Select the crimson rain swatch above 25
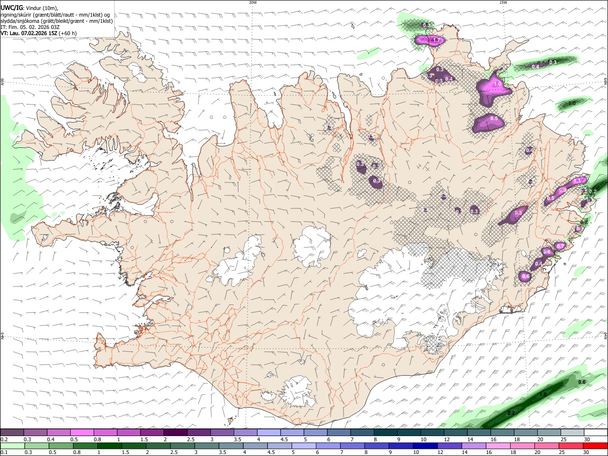 point(570,446)
